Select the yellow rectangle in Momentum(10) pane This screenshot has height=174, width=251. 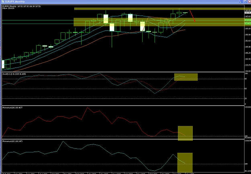click(185, 162)
